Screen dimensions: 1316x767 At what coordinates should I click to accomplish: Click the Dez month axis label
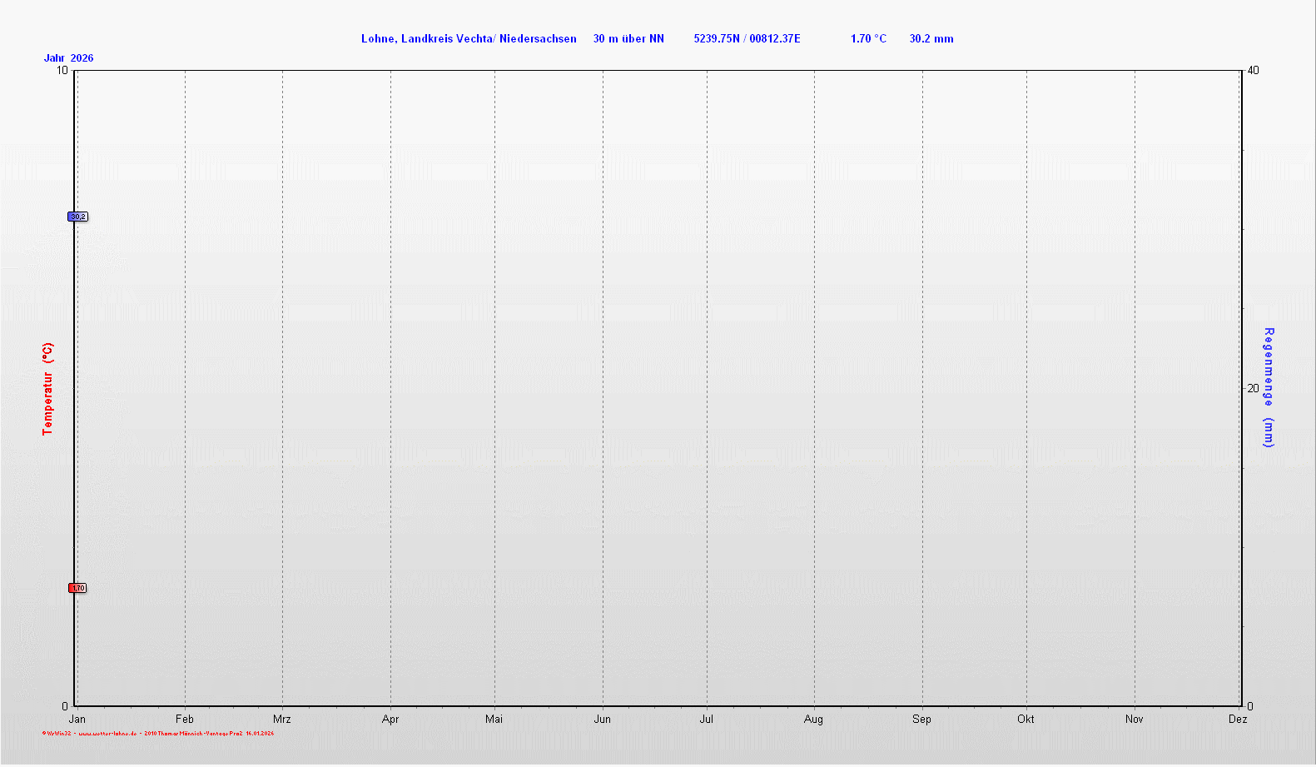tap(1238, 719)
